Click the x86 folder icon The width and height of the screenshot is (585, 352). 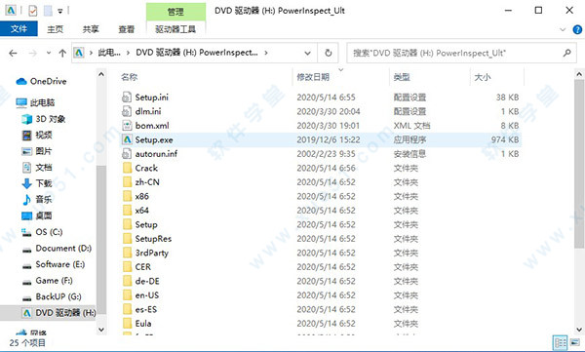[x=127, y=196]
